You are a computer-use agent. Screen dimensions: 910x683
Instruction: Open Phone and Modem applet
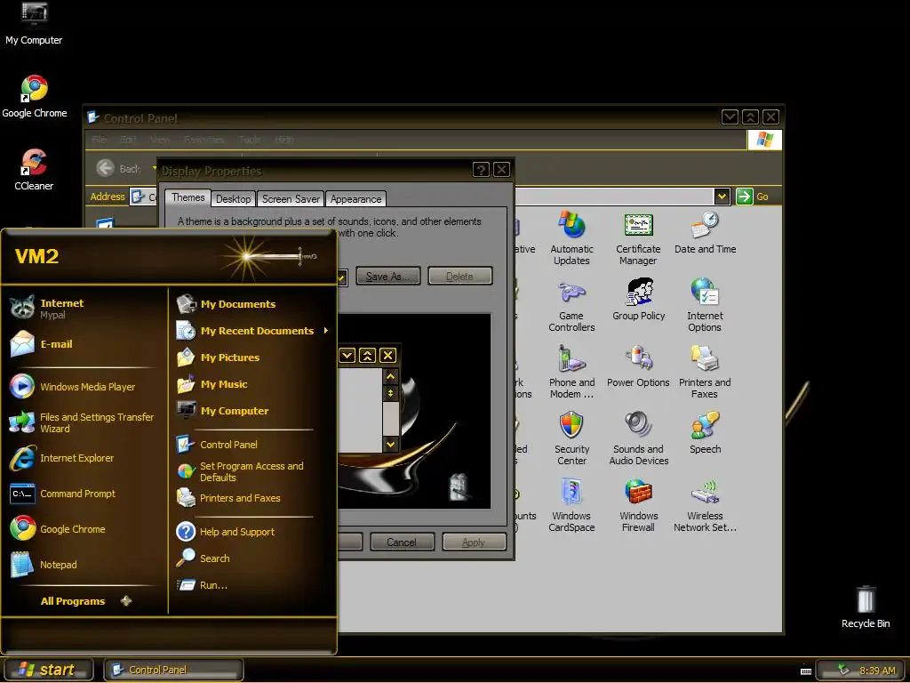pyautogui.click(x=571, y=373)
